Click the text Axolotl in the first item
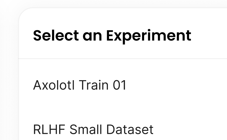Screen dimensions: 227x140 click(54, 85)
